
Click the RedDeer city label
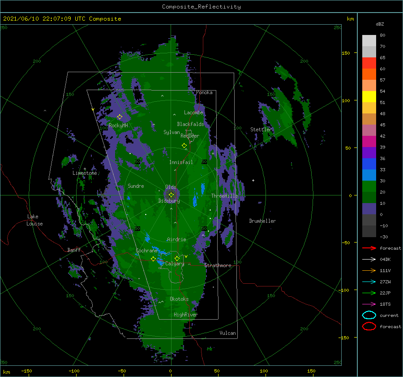190,136
